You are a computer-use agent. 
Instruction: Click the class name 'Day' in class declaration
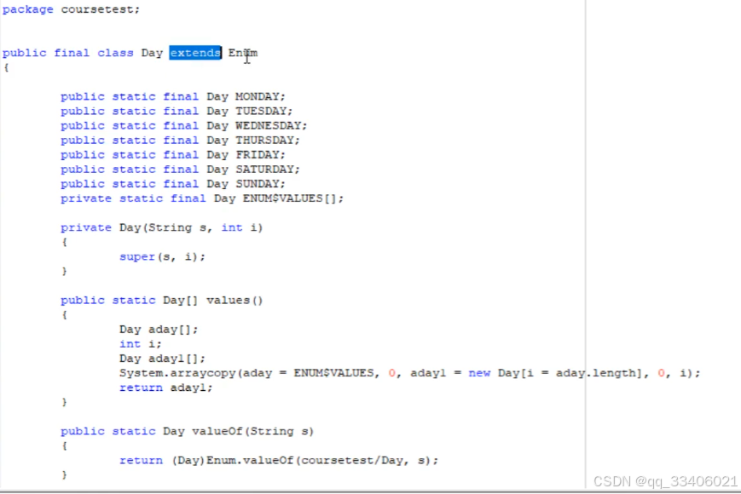pyautogui.click(x=152, y=53)
